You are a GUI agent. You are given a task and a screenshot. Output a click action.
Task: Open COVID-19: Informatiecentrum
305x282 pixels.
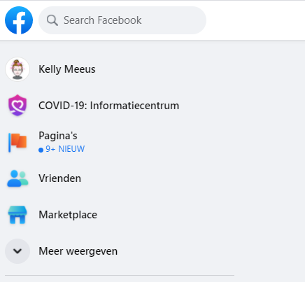pyautogui.click(x=109, y=106)
